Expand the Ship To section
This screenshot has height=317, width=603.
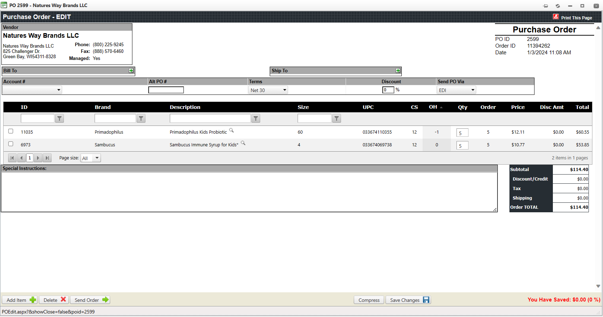[x=398, y=71]
